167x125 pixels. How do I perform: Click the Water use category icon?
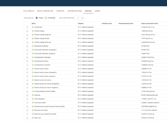point(33,118)
